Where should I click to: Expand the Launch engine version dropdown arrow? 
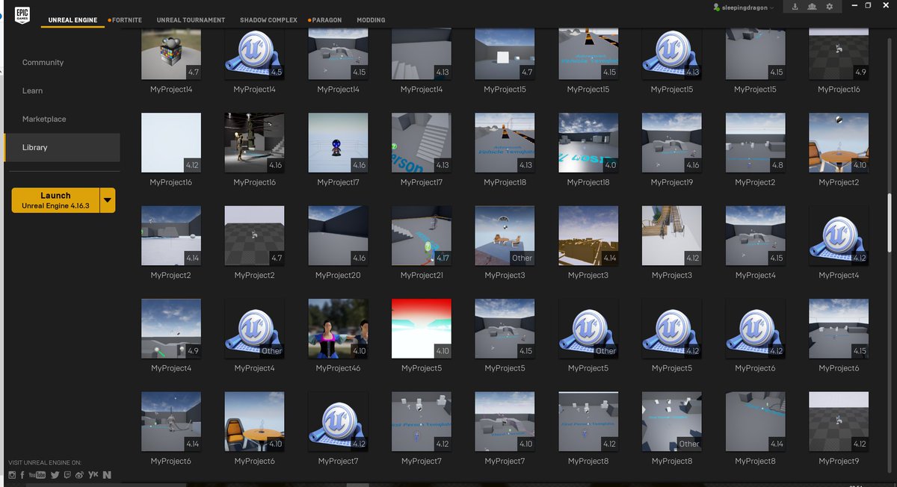[108, 200]
